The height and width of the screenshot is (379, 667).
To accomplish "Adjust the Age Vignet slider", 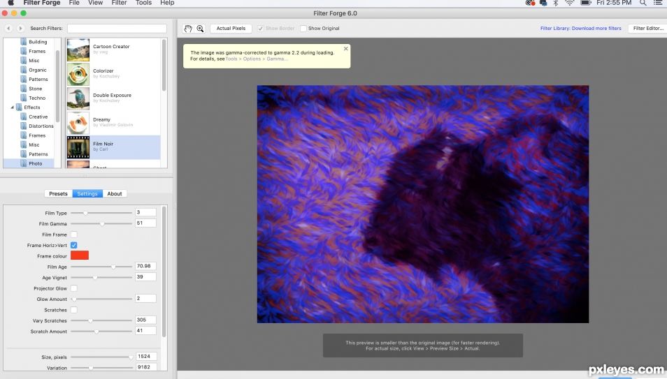I will pyautogui.click(x=101, y=278).
